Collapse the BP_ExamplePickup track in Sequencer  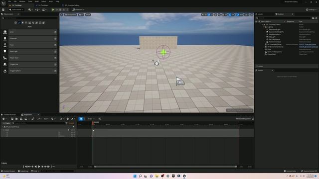pos(2,127)
